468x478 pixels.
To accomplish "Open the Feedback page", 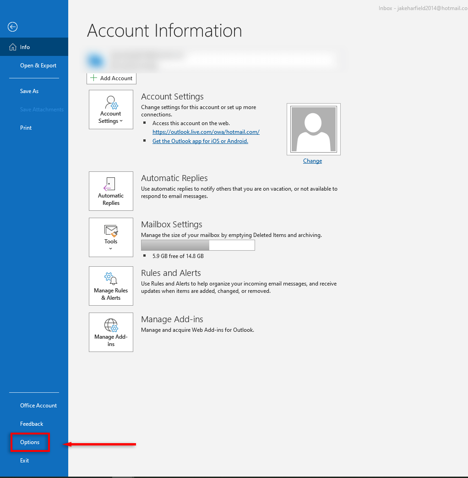I will pyautogui.click(x=32, y=424).
